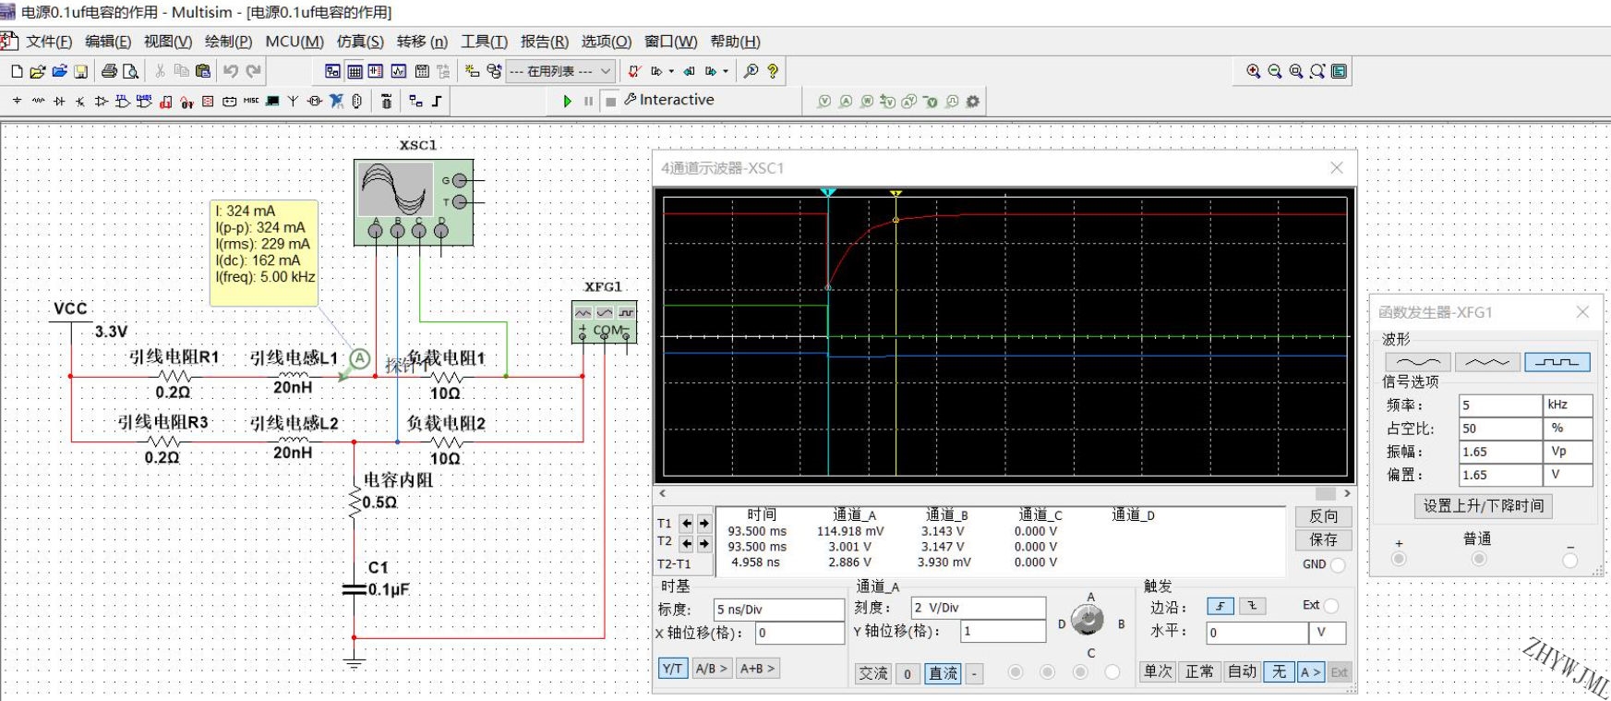Viewport: 1611px width, 701px height.
Task: Pause the simulation
Action: pos(588,101)
